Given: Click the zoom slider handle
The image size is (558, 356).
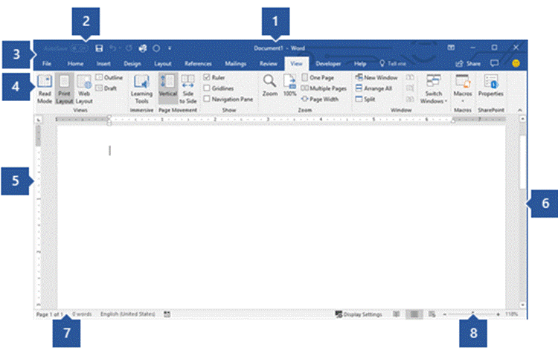Looking at the screenshot, I should (x=473, y=314).
